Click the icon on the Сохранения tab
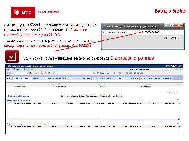Screen dimensions: 189x141 tap(78, 79)
